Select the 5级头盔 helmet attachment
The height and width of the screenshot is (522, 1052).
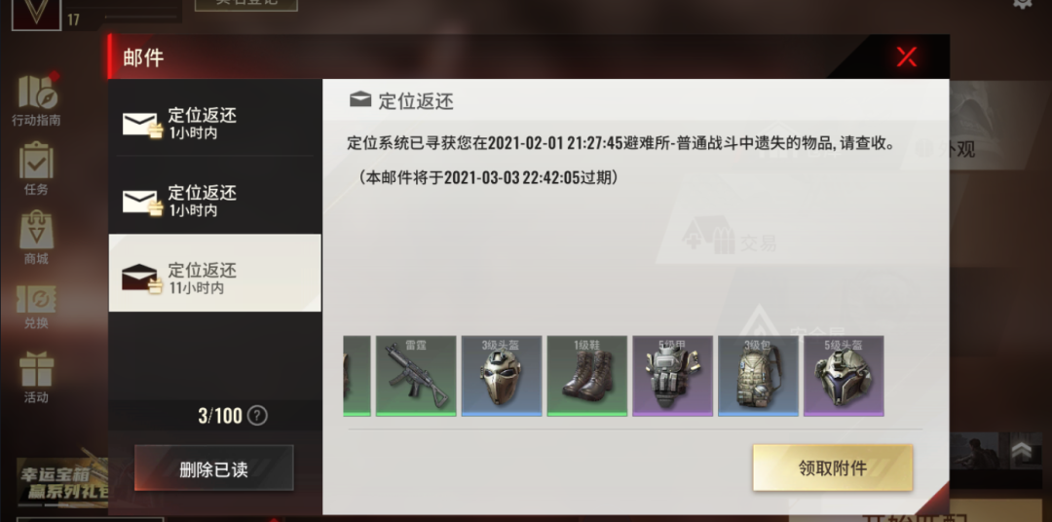[844, 376]
